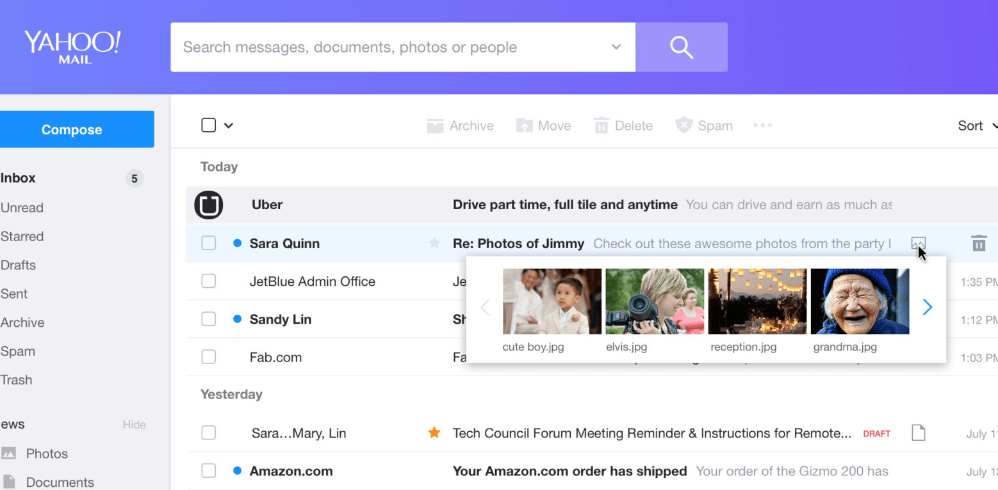This screenshot has height=490, width=998.
Task: Click the Compose button
Action: pos(72,129)
